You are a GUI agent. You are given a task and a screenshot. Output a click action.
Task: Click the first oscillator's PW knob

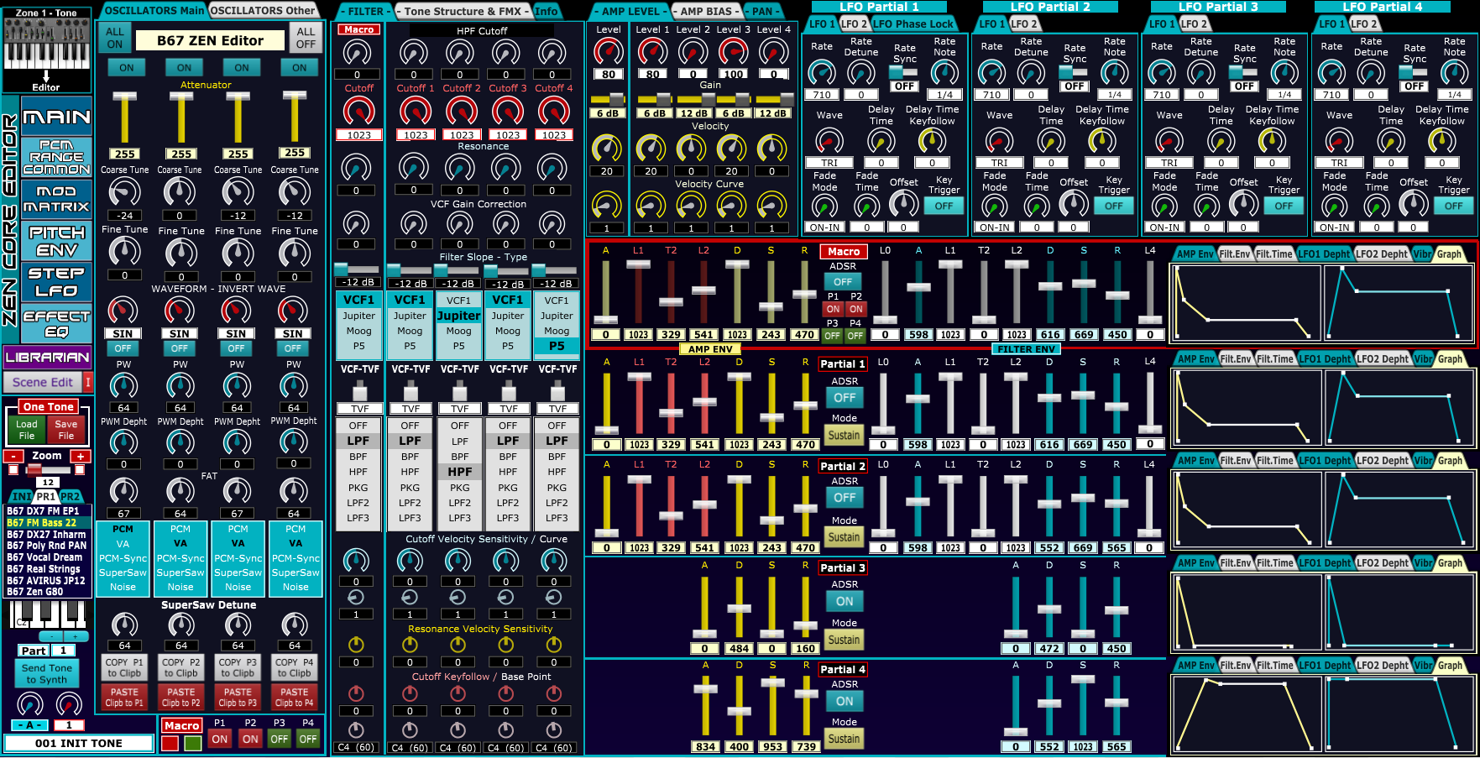coord(123,386)
